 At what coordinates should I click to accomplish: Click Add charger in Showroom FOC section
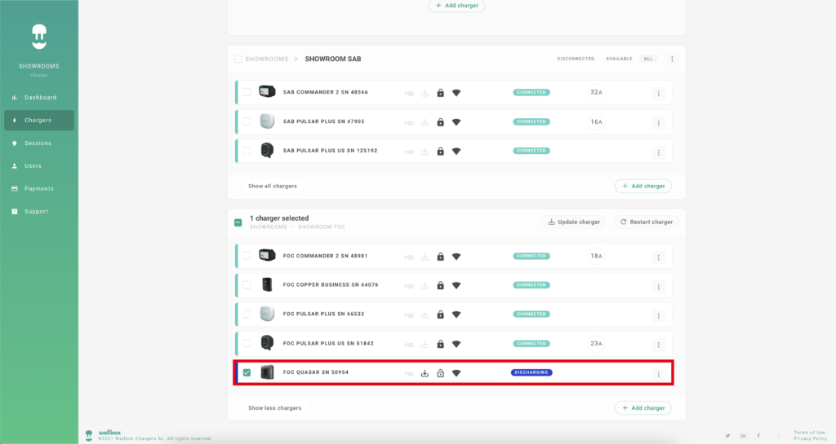(x=643, y=408)
